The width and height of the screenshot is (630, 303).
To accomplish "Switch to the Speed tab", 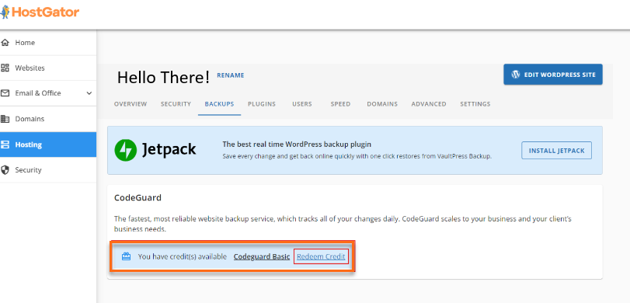I will point(340,103).
